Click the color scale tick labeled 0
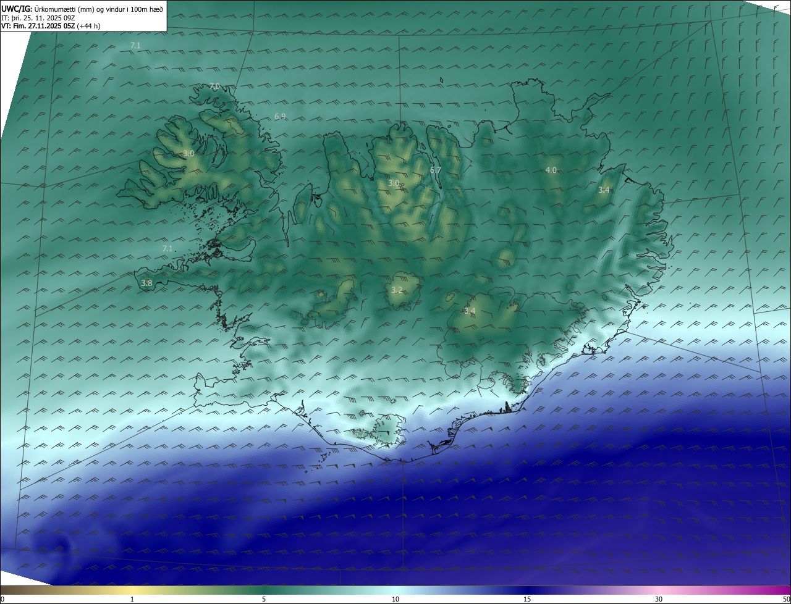Image resolution: width=791 pixels, height=604 pixels. [x=2, y=599]
